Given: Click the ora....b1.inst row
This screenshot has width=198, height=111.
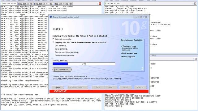Looking at the screenshot, I should [x=24, y=21].
